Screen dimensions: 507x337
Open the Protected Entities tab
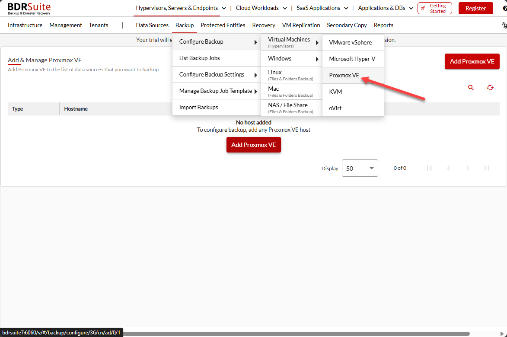[x=223, y=25]
